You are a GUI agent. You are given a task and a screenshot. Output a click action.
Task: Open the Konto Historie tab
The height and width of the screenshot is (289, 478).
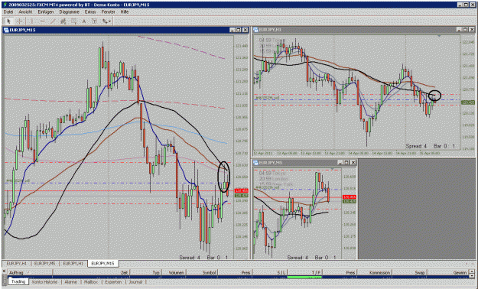point(44,282)
